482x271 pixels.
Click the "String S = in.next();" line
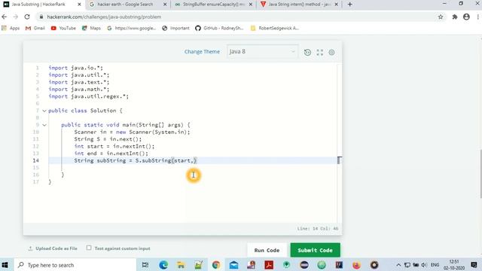point(108,139)
